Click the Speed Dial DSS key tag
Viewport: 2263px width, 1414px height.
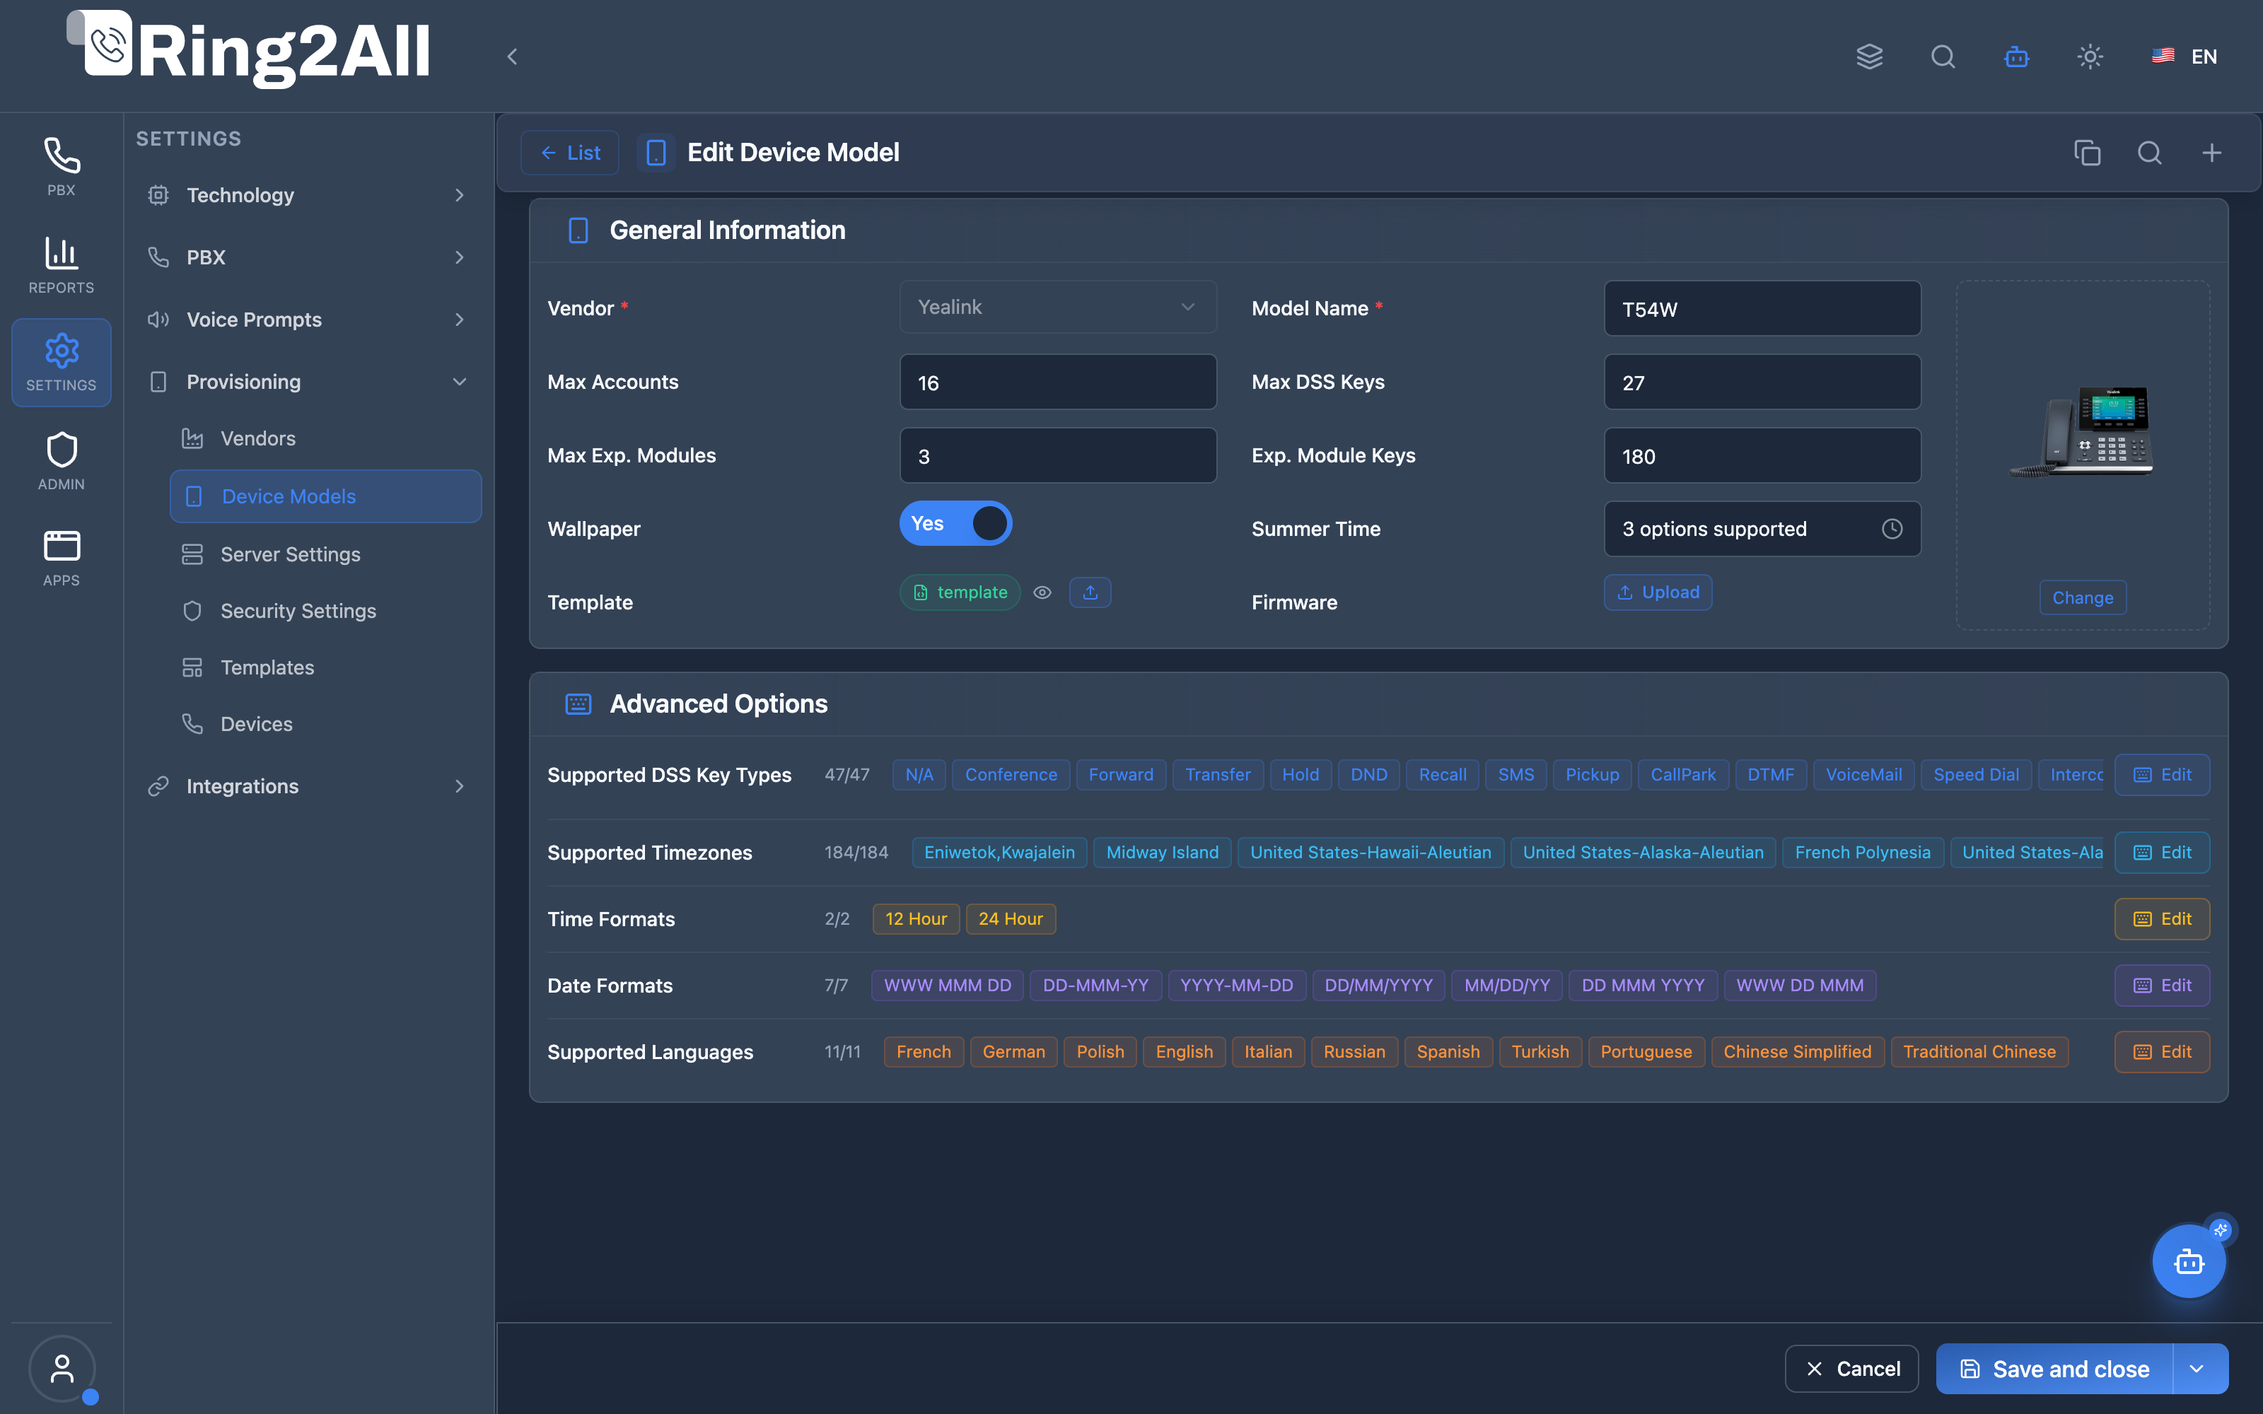pos(1976,774)
